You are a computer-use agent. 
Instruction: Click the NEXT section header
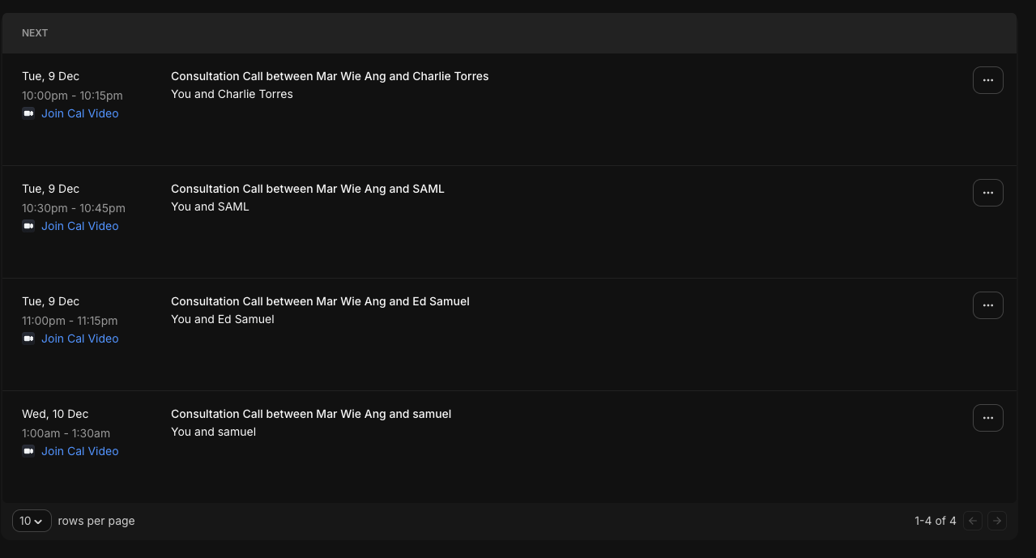pyautogui.click(x=35, y=33)
